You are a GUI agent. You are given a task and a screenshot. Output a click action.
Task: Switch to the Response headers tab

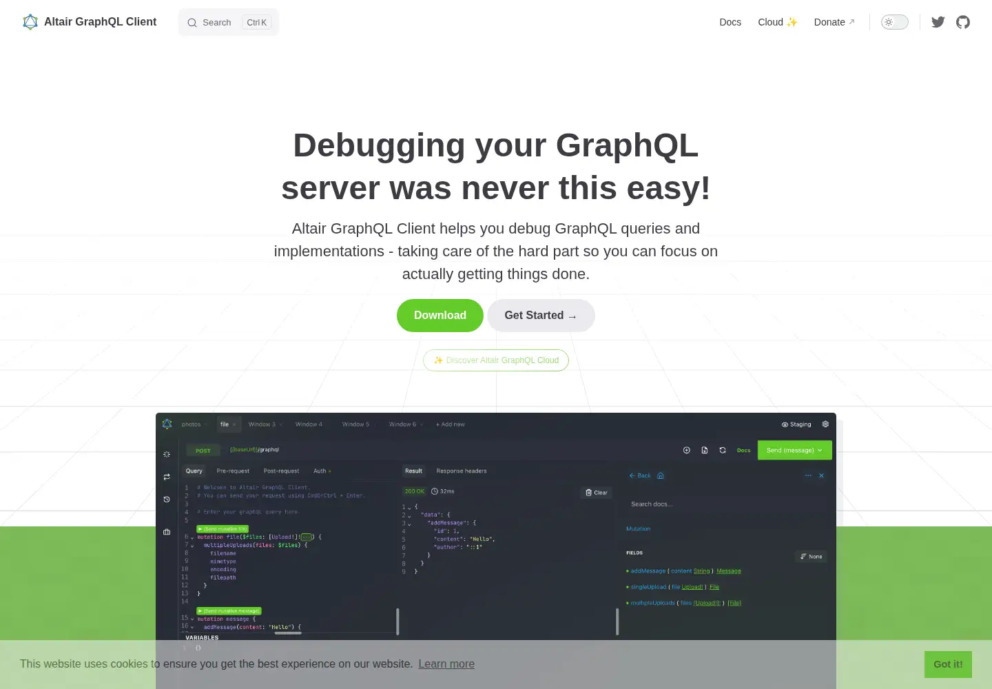pos(462,471)
